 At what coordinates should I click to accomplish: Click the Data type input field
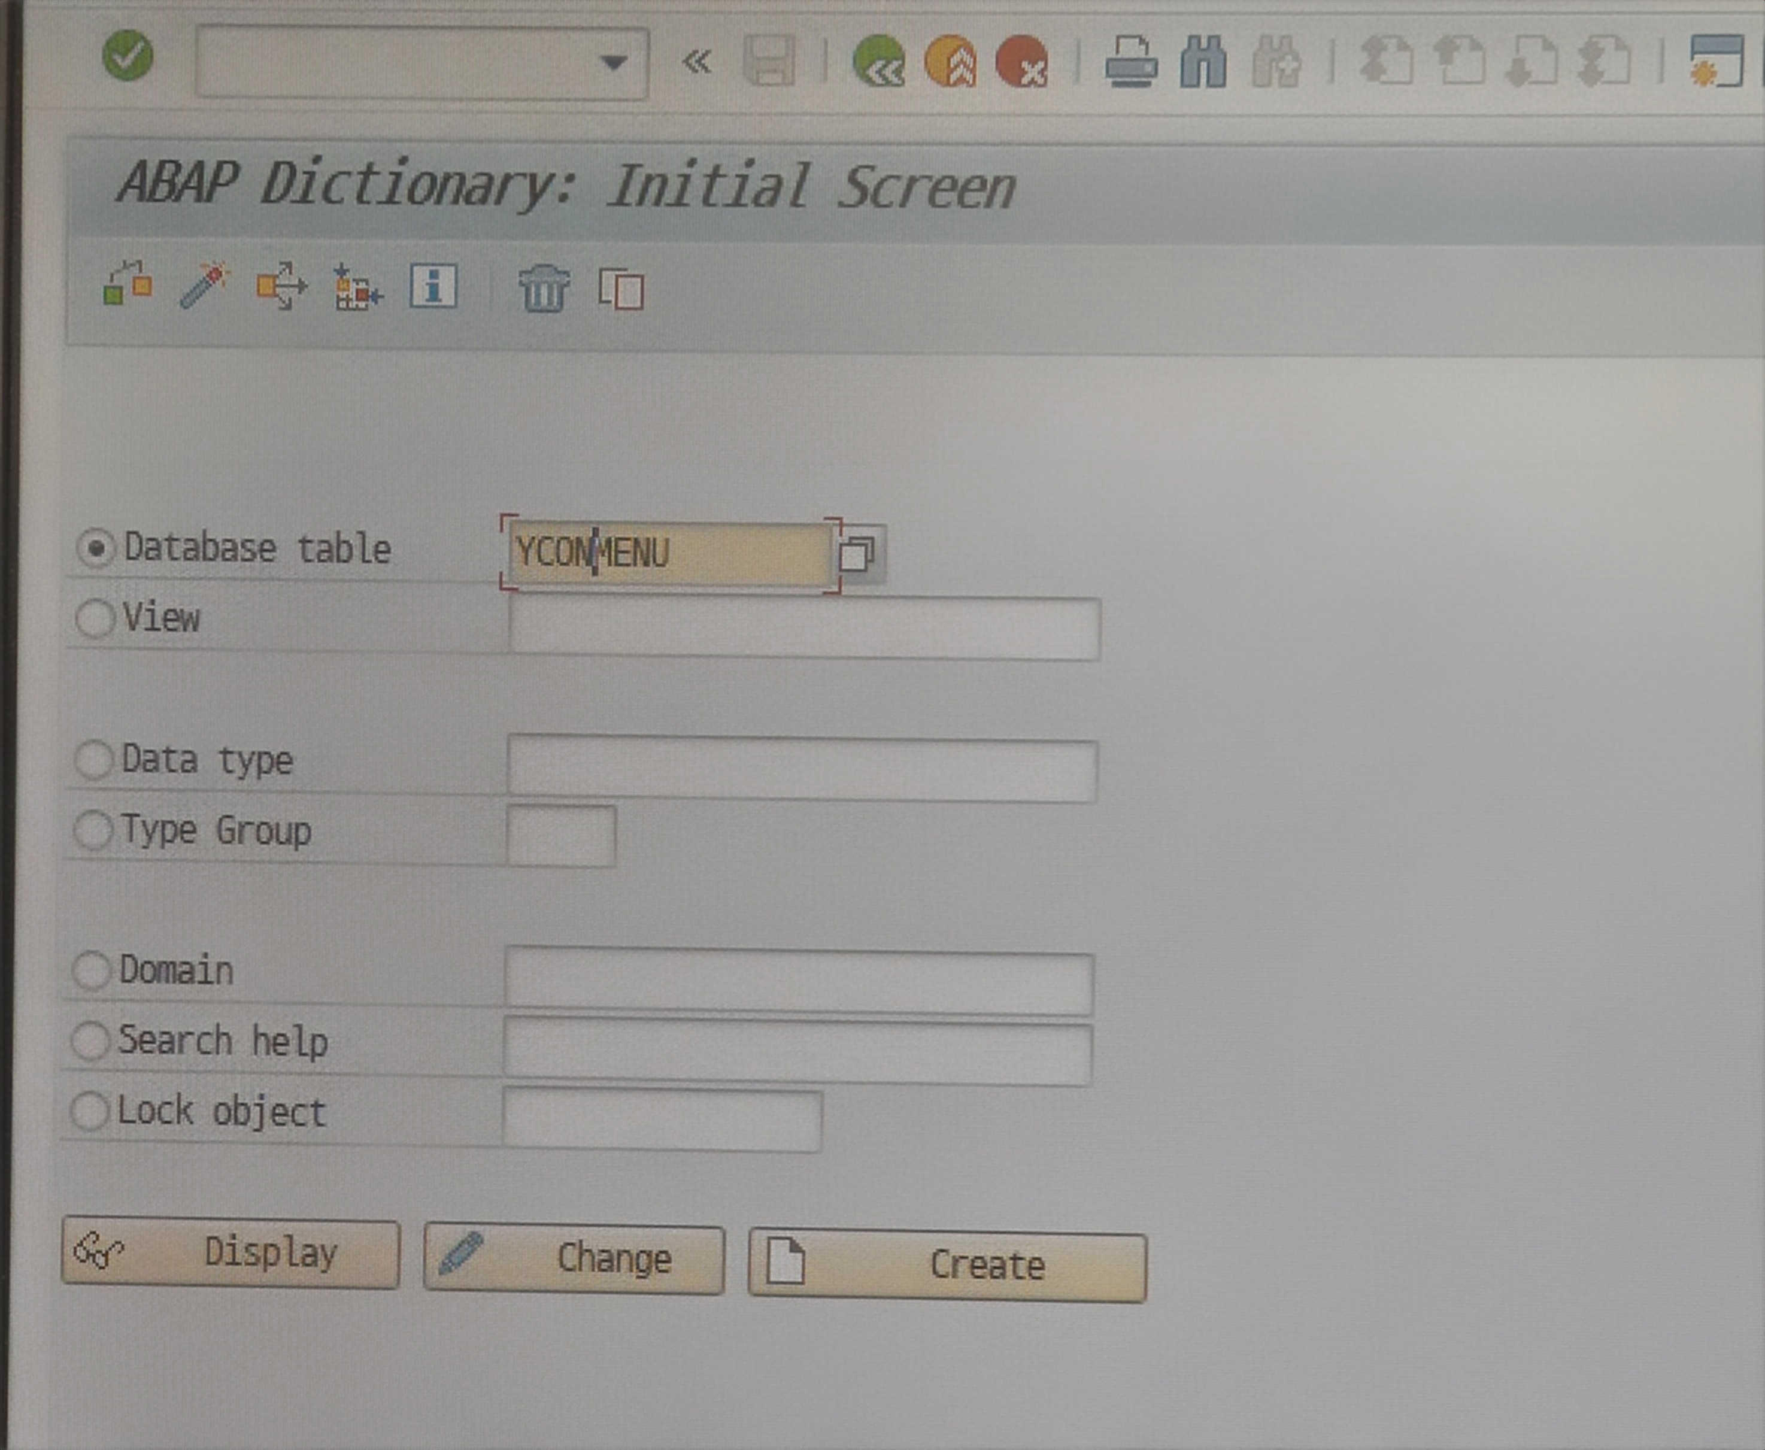(802, 769)
